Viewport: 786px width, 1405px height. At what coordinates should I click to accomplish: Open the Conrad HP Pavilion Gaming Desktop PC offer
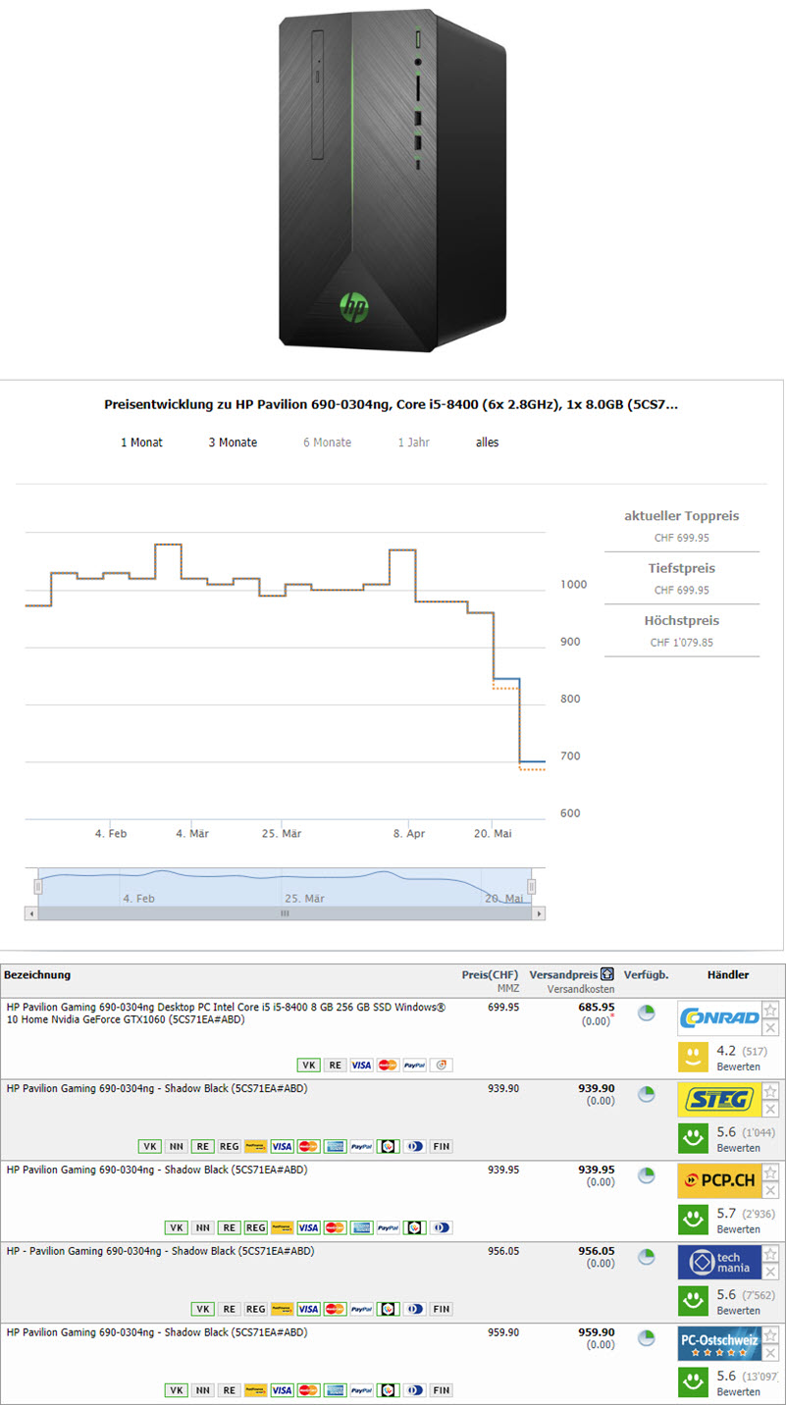tap(226, 1013)
